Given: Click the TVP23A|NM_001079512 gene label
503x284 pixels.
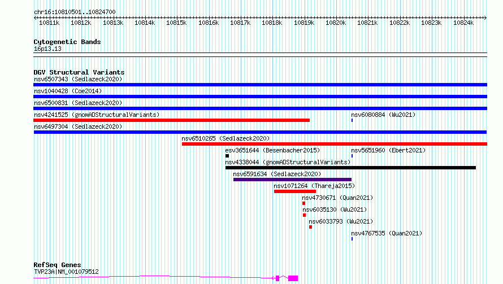Looking at the screenshot, I should coord(66,272).
